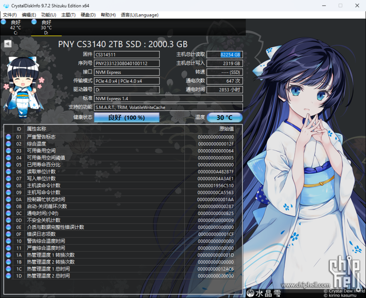The image size is (366, 298).
Task: Click the 良好 (100 %) health status button
Action: coord(127,117)
